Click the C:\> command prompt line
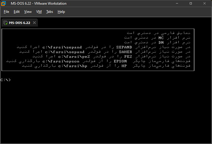This screenshot has height=144, width=212. pyautogui.click(x=6, y=80)
